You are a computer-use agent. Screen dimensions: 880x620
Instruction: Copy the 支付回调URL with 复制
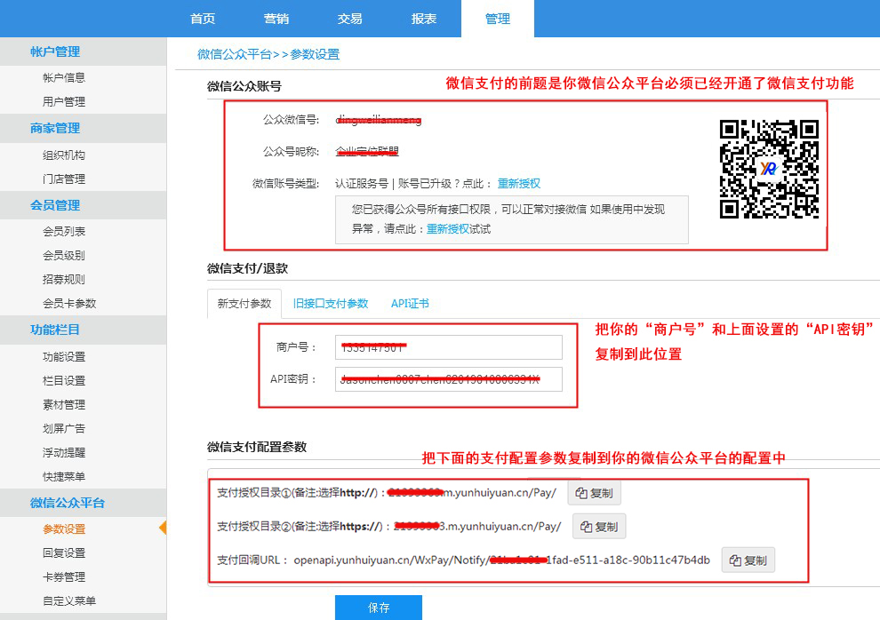coord(748,560)
